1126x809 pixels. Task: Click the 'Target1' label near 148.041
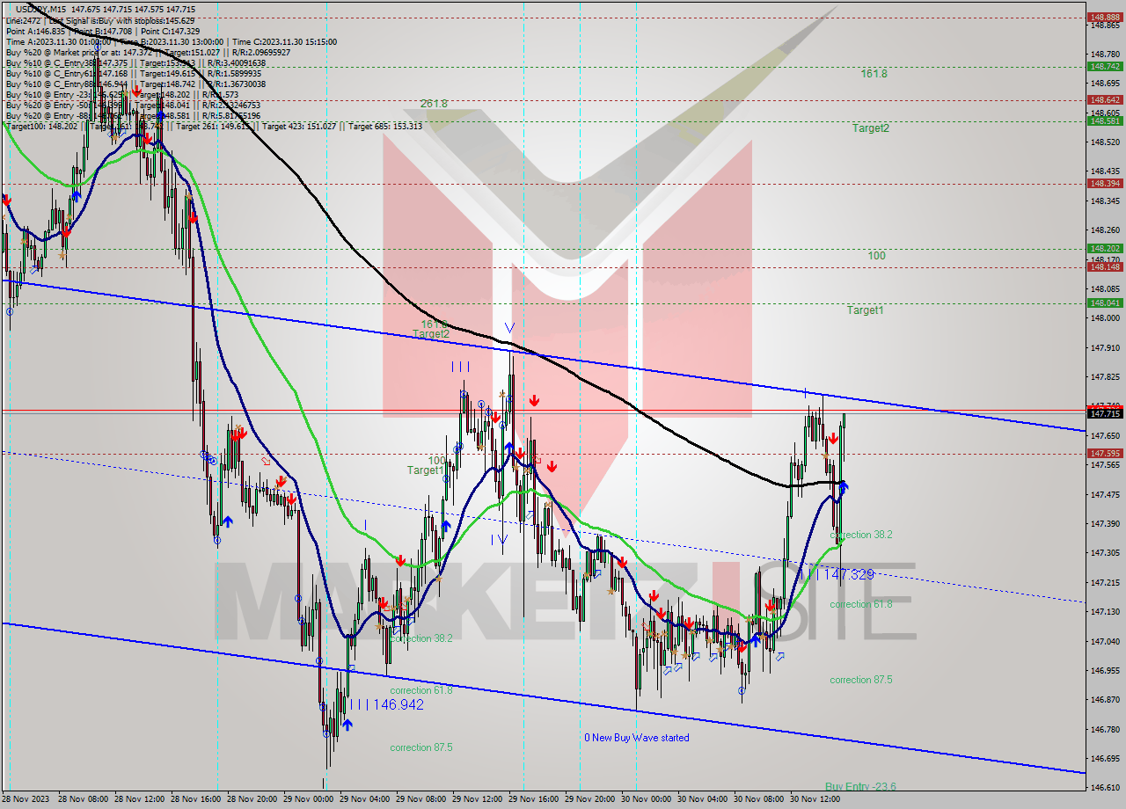[865, 310]
